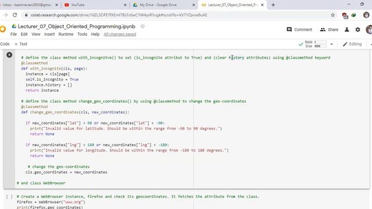Open the File menu

pos(13,34)
